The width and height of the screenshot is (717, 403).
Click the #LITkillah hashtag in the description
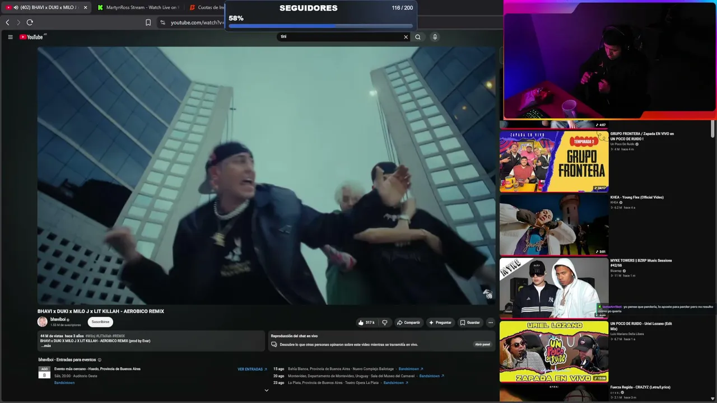coord(104,336)
